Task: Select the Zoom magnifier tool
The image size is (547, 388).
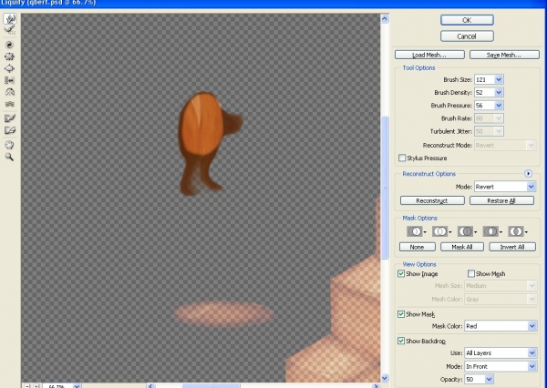Action: pos(10,157)
